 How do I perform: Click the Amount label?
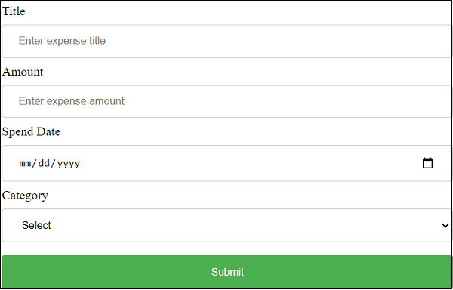point(23,72)
